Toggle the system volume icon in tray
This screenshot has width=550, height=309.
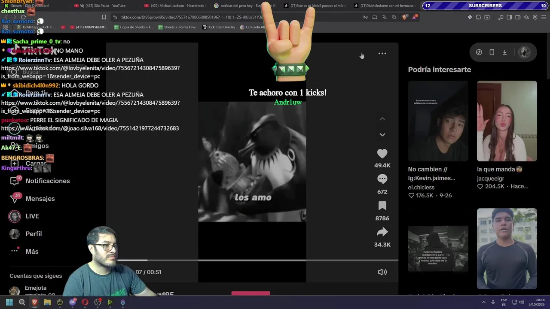coord(522,302)
